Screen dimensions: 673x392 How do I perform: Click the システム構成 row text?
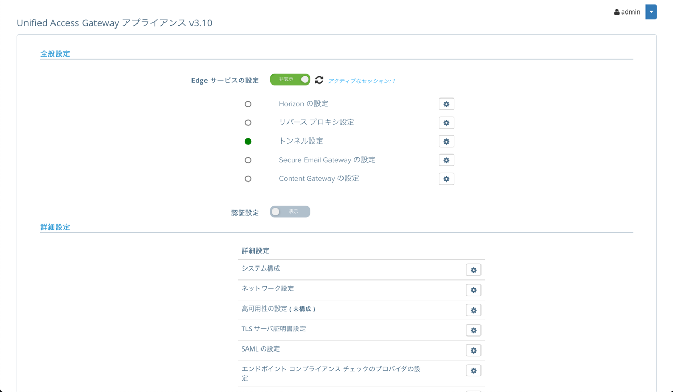coord(261,269)
